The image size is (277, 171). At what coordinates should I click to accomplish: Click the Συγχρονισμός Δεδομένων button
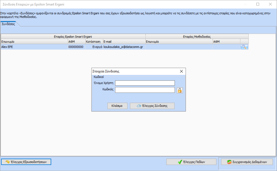247,162
